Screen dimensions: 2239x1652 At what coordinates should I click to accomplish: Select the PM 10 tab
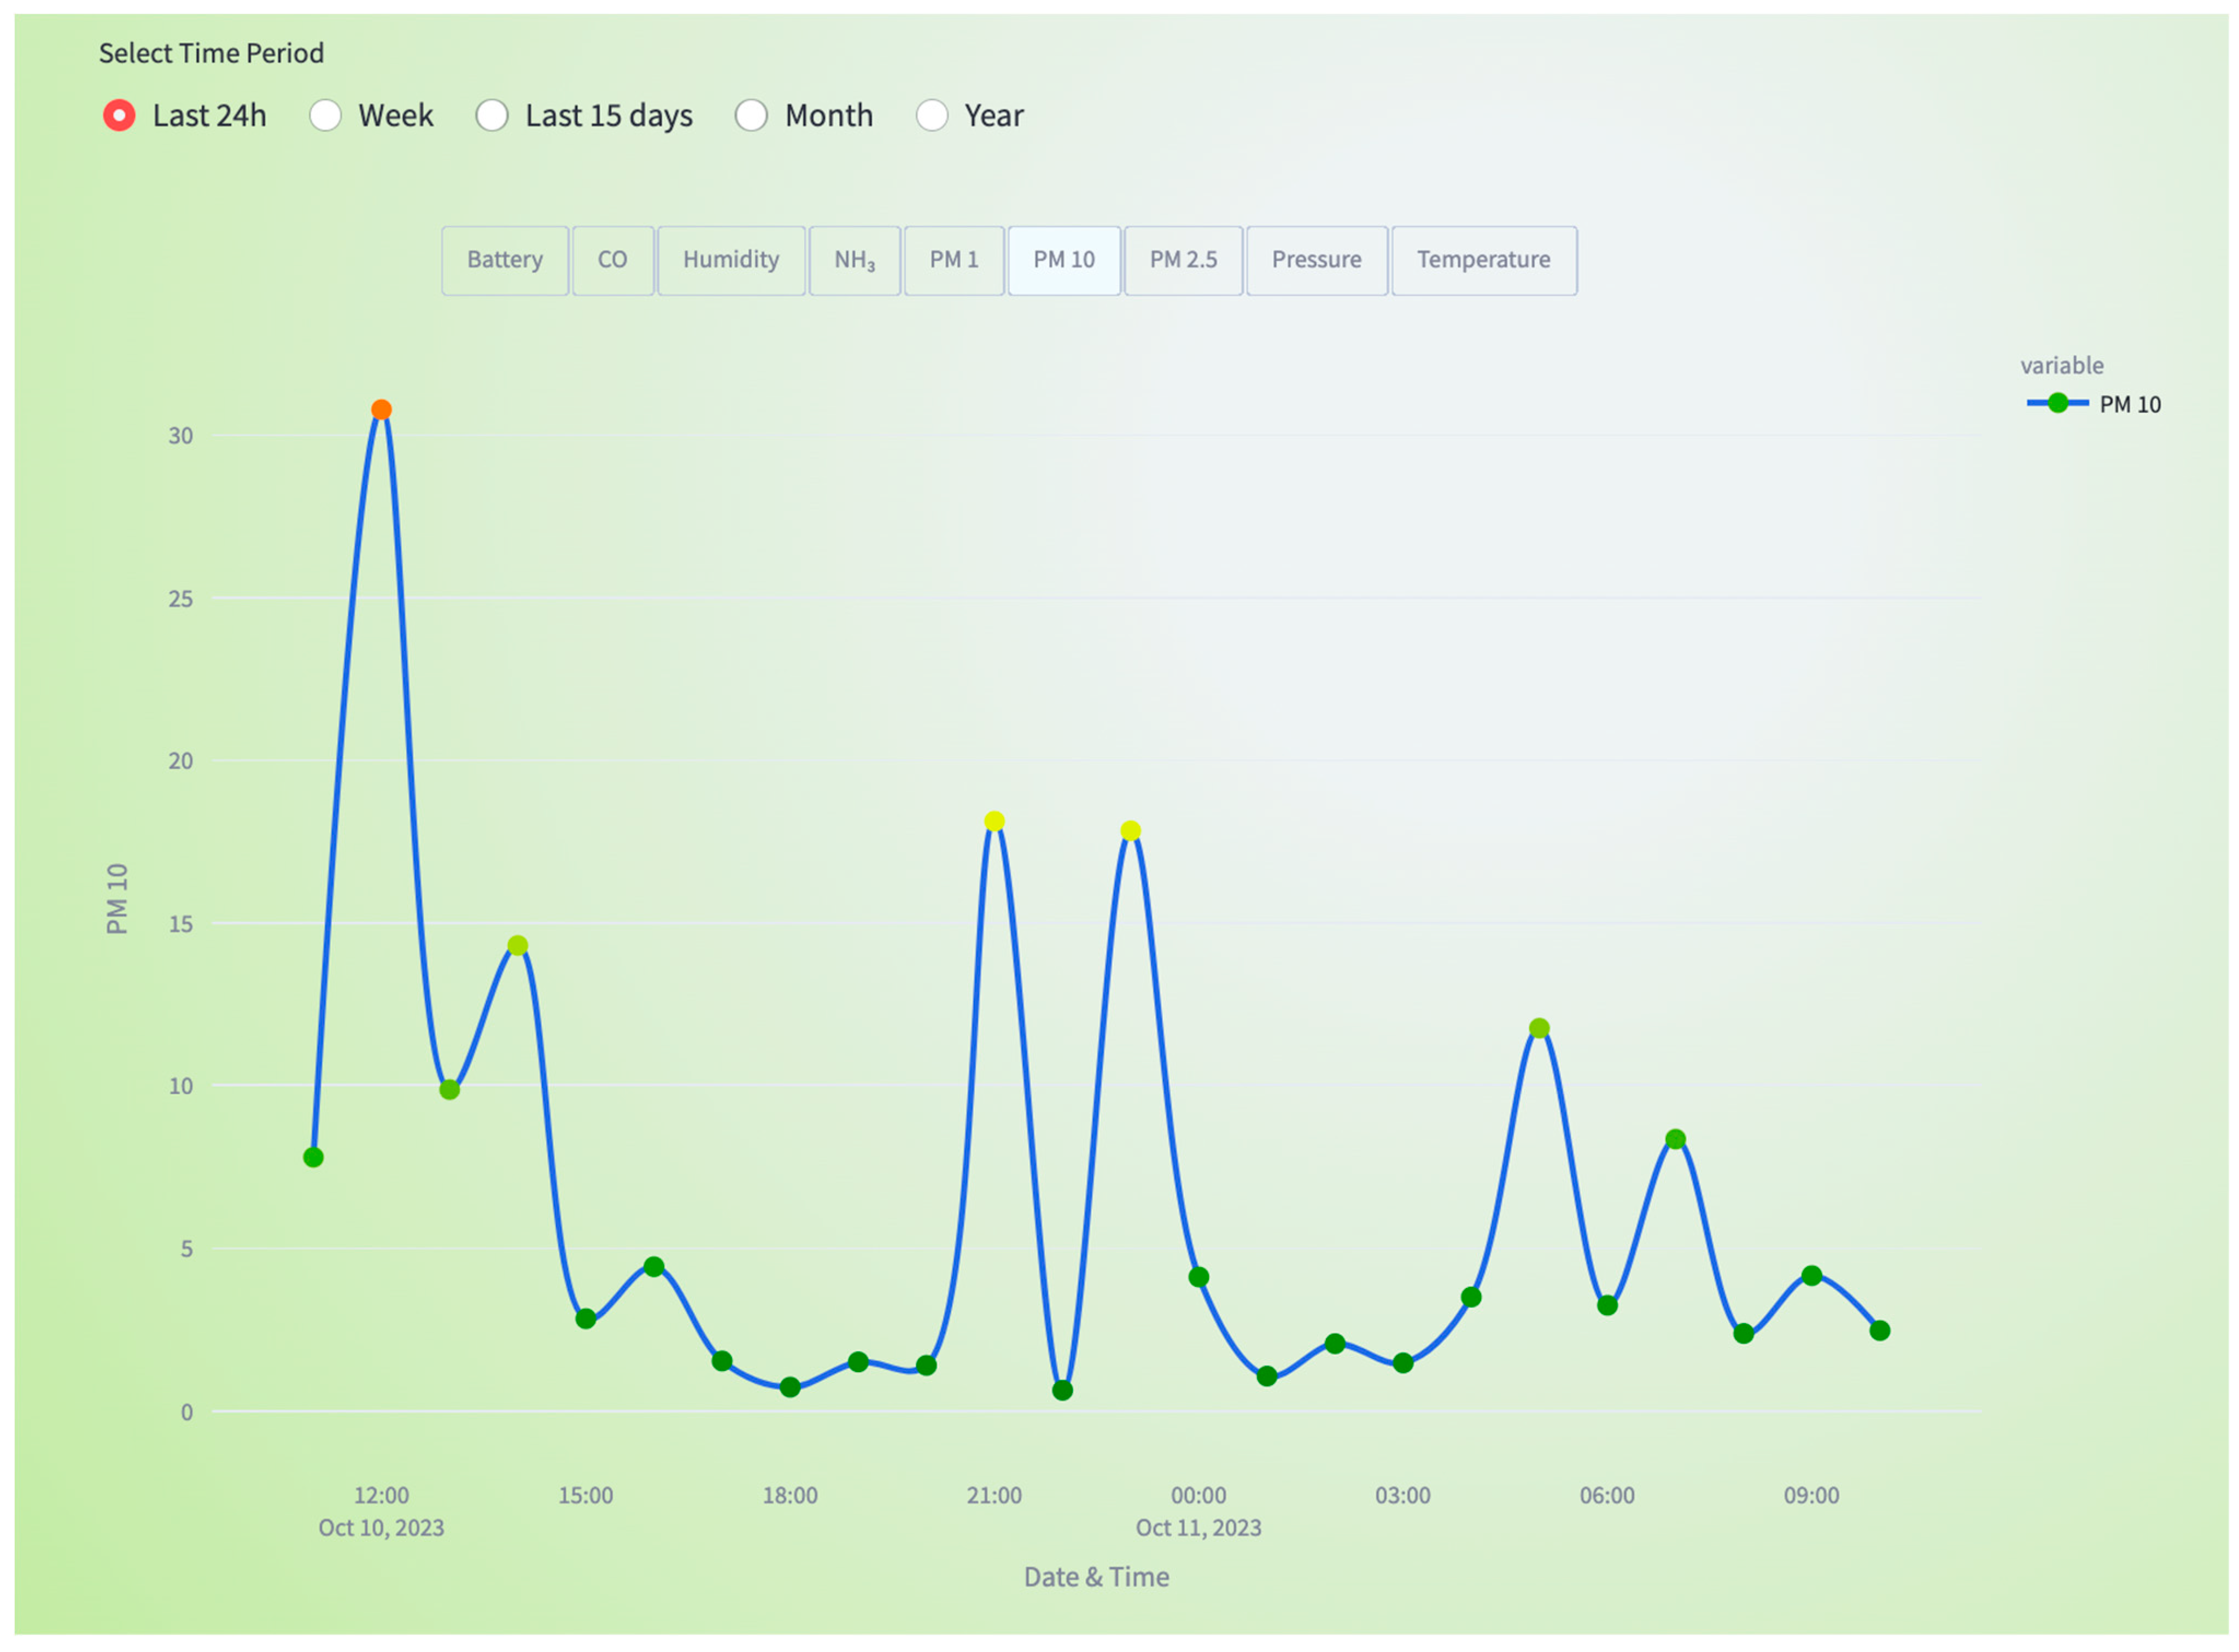(1063, 260)
